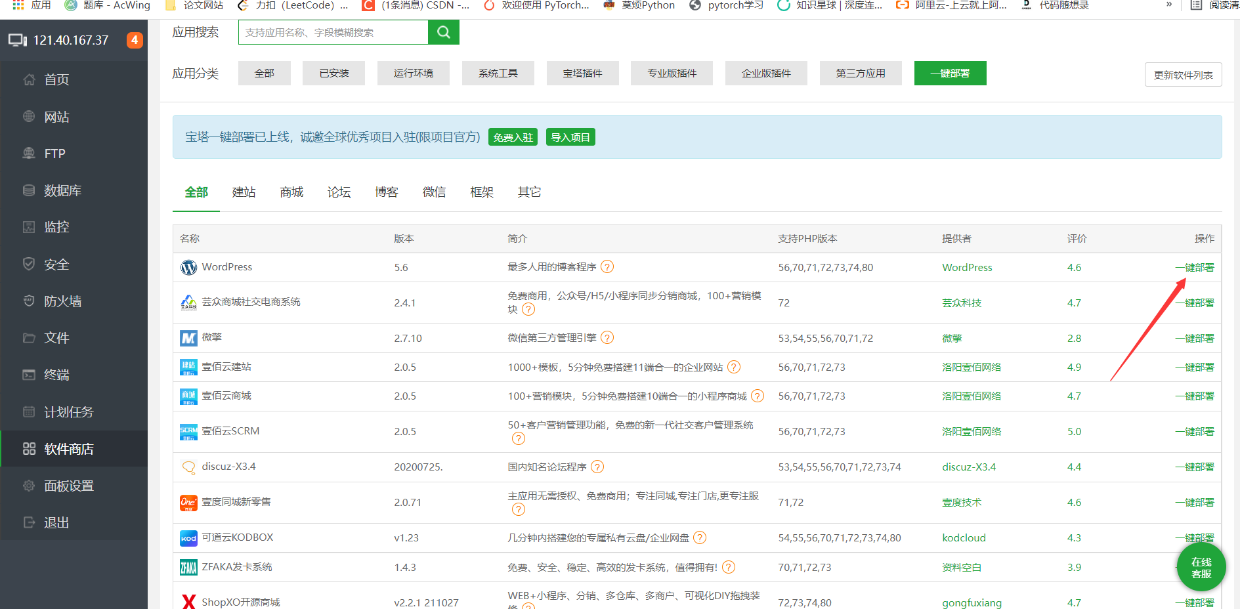The image size is (1240, 609).
Task: Click help icon beside 国内知名论坛程序
Action: 597,467
